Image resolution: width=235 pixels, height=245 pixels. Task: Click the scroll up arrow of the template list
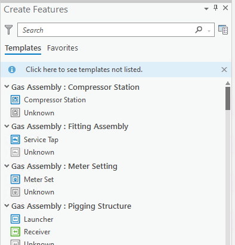point(228,83)
